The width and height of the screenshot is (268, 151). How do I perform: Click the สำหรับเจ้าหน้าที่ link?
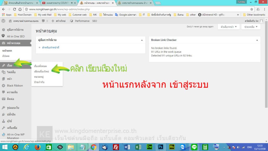click(50, 48)
